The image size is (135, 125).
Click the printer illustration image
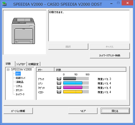pos(23,31)
